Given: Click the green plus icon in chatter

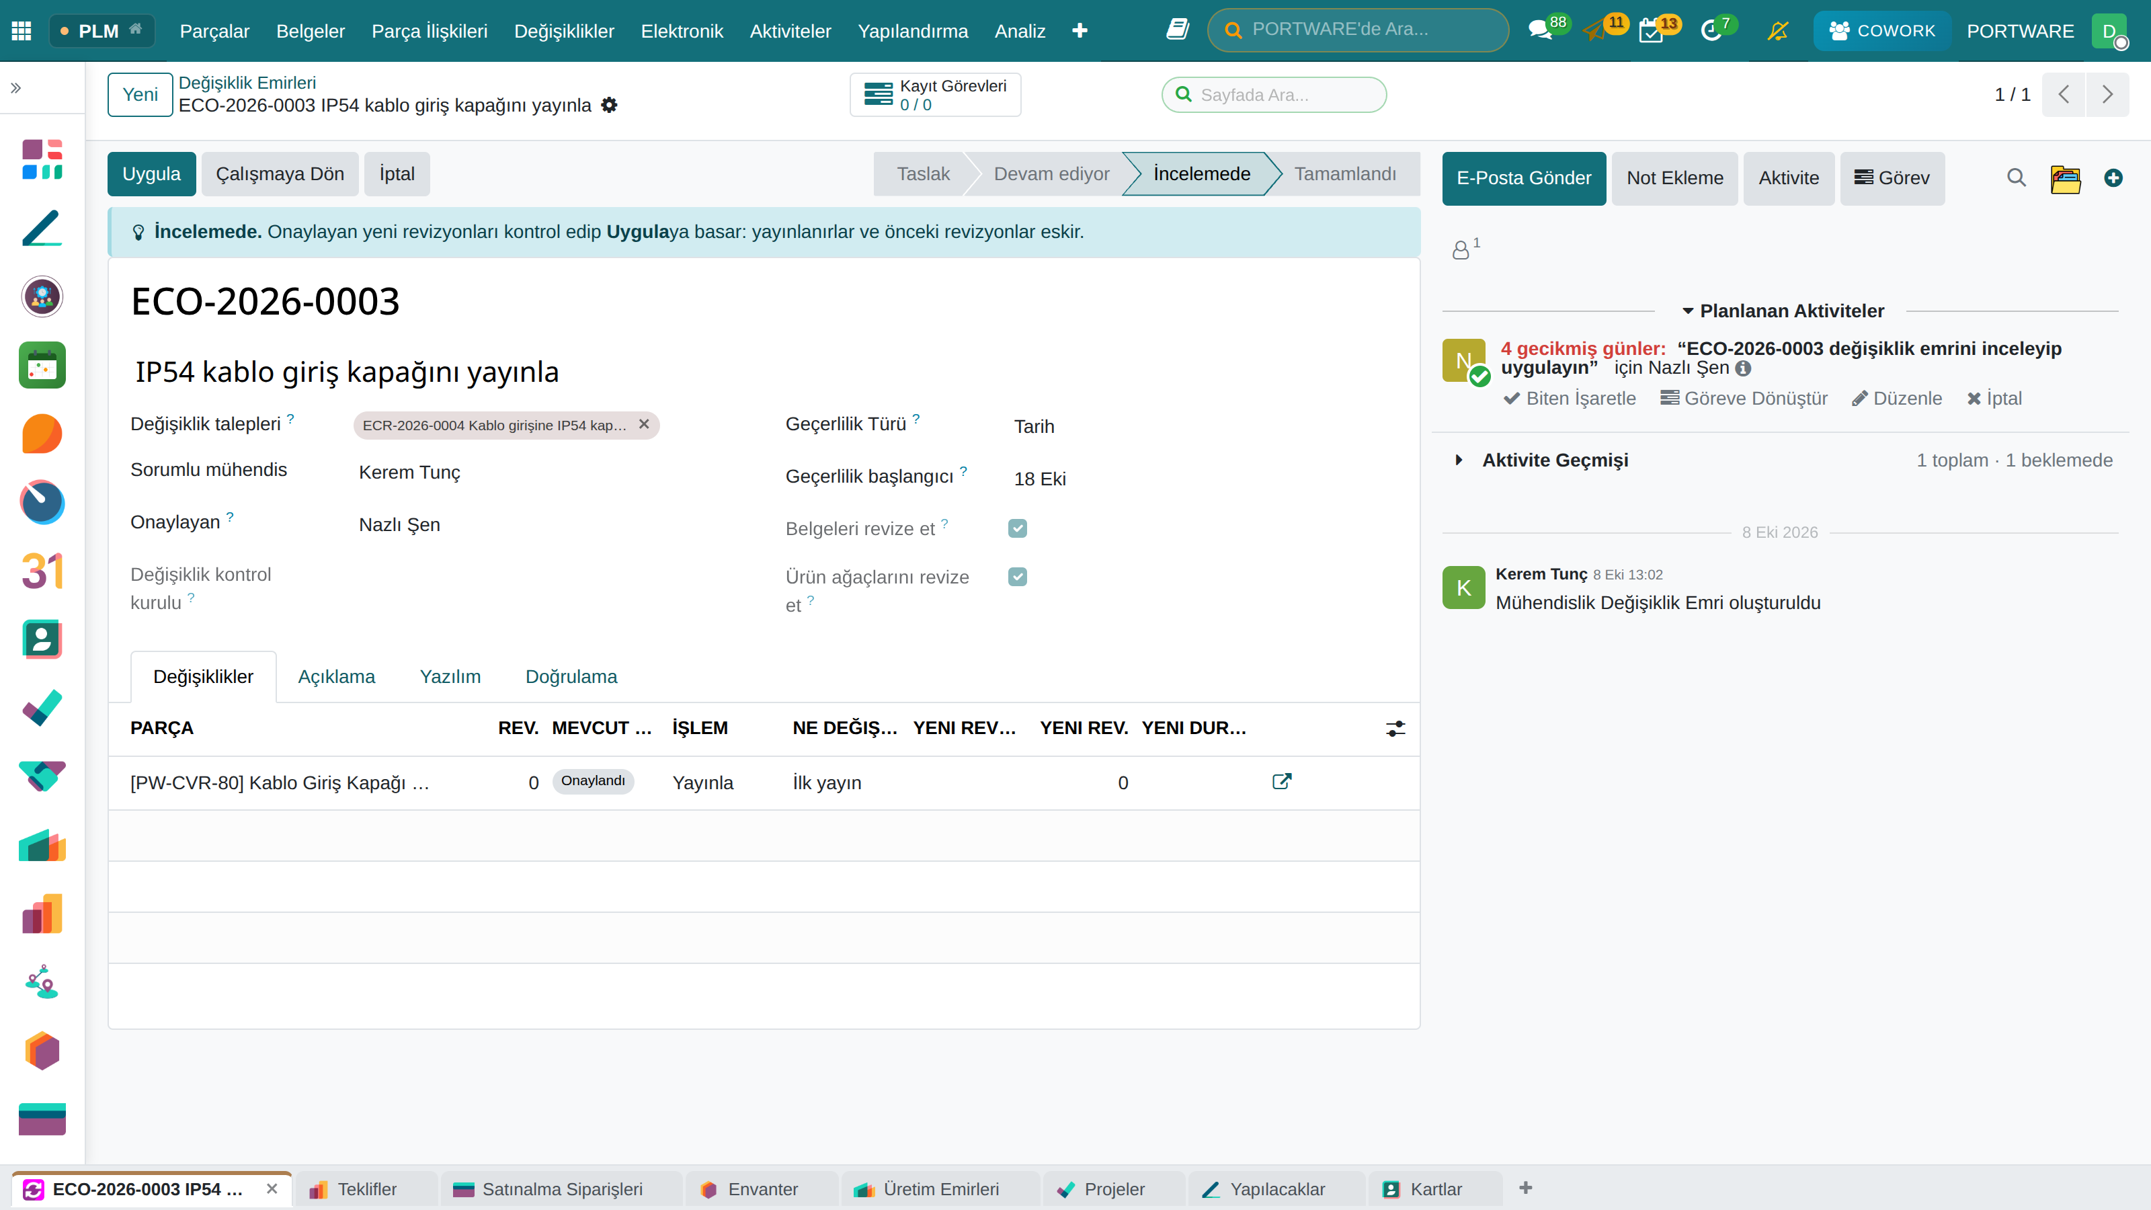Looking at the screenshot, I should [2113, 178].
